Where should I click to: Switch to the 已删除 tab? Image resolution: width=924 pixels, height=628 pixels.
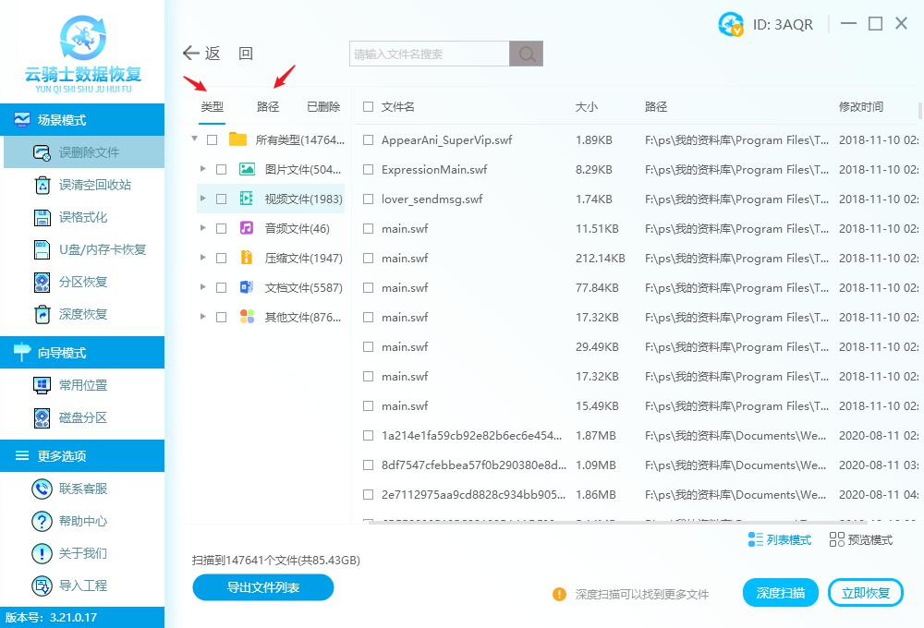pyautogui.click(x=322, y=107)
